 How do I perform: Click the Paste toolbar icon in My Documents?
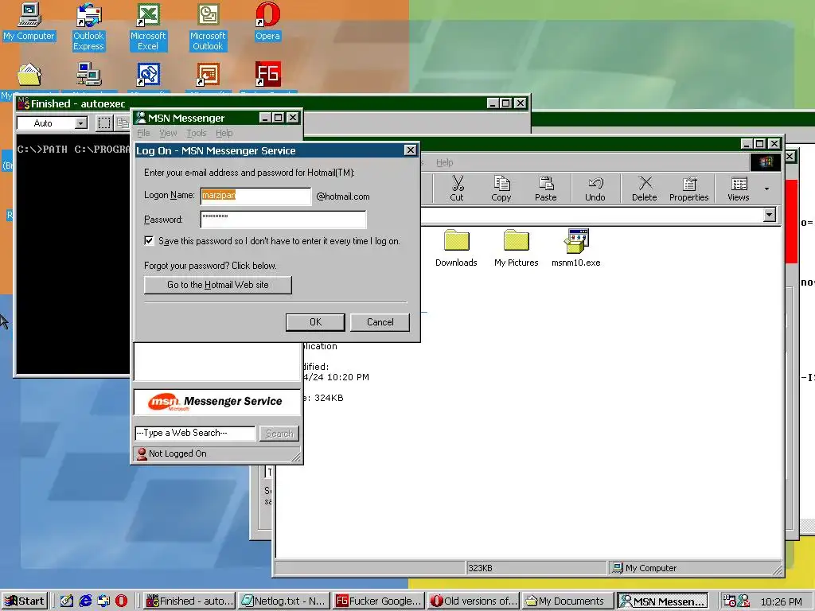[x=545, y=188]
